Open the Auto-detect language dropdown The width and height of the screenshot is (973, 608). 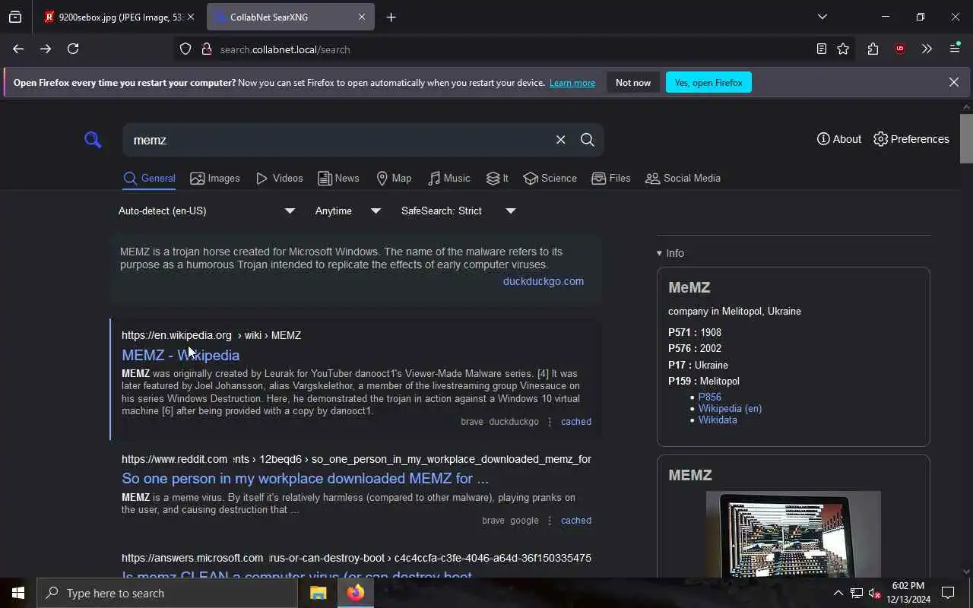[207, 211]
